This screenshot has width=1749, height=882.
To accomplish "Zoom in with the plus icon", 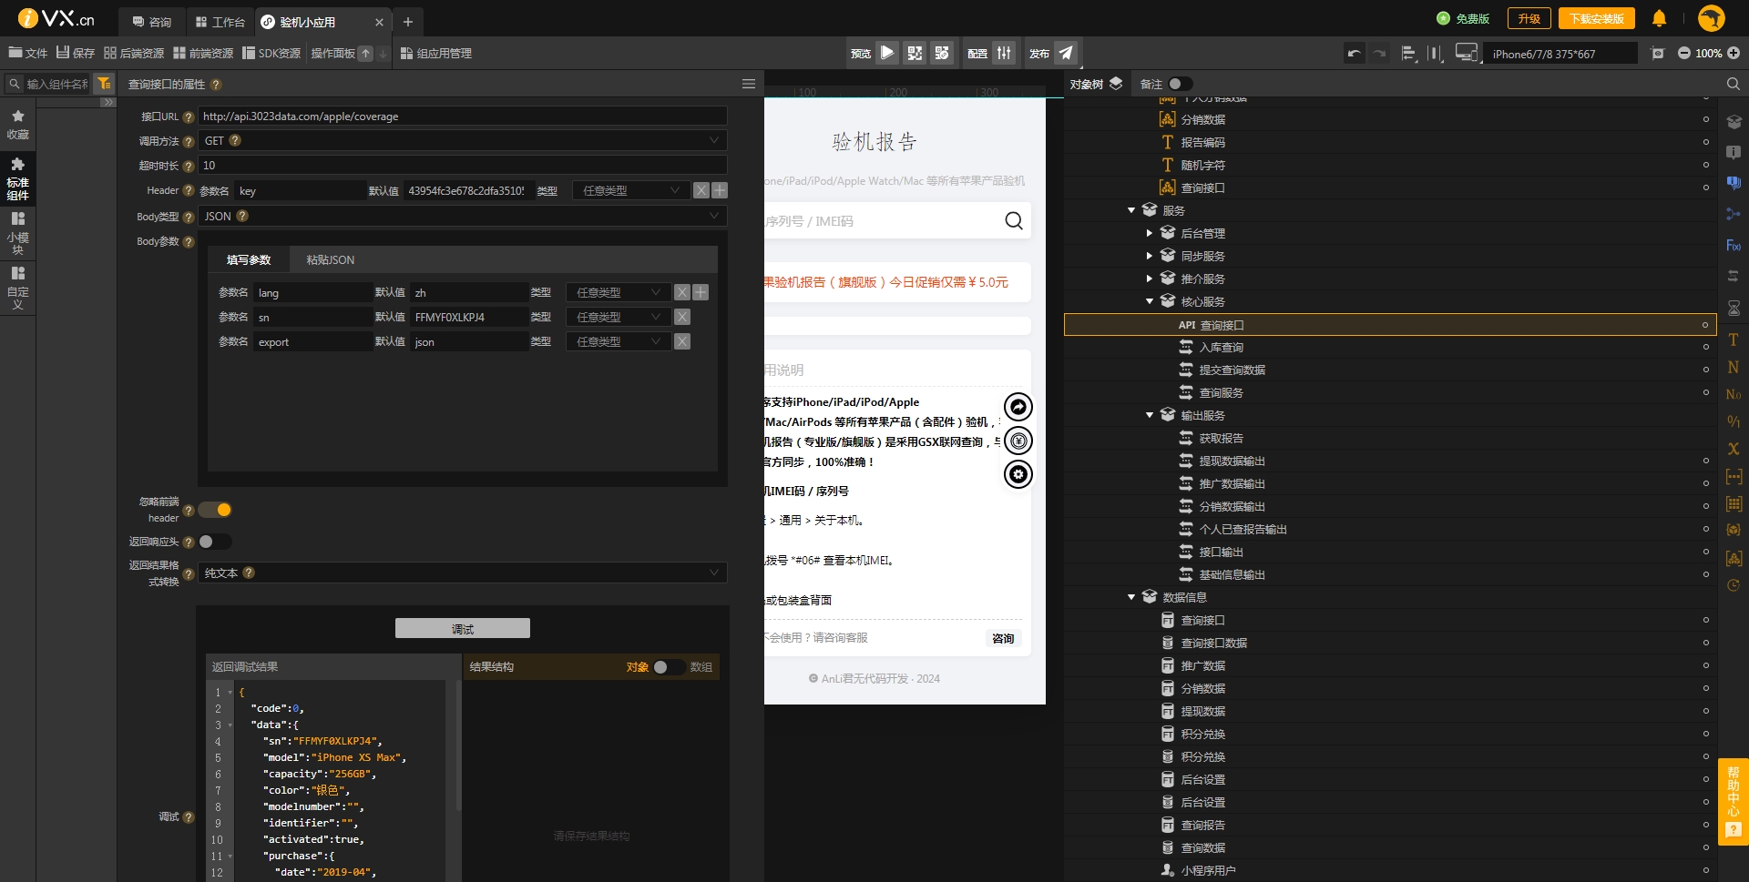I will 1734,54.
